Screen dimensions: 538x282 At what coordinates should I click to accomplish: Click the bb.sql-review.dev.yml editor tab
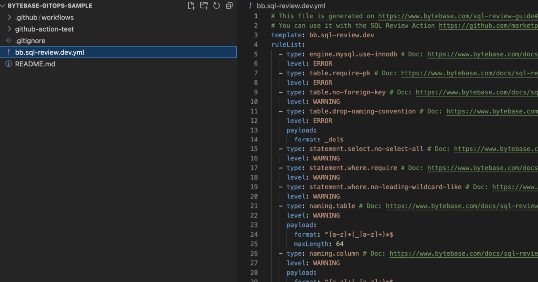(290, 6)
